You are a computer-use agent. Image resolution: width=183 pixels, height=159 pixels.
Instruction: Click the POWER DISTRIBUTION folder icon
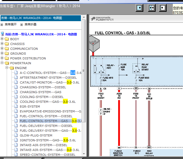click(7, 58)
